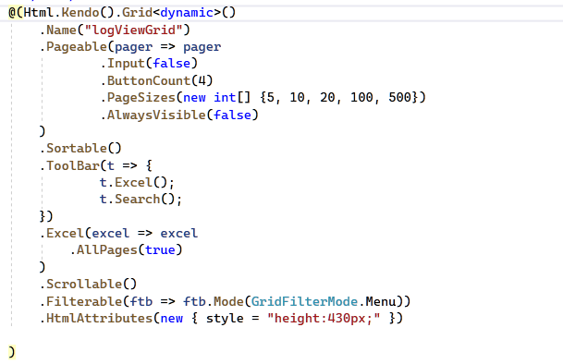Click the .ButtonCount(4) call
The height and width of the screenshot is (364, 563).
pos(156,80)
